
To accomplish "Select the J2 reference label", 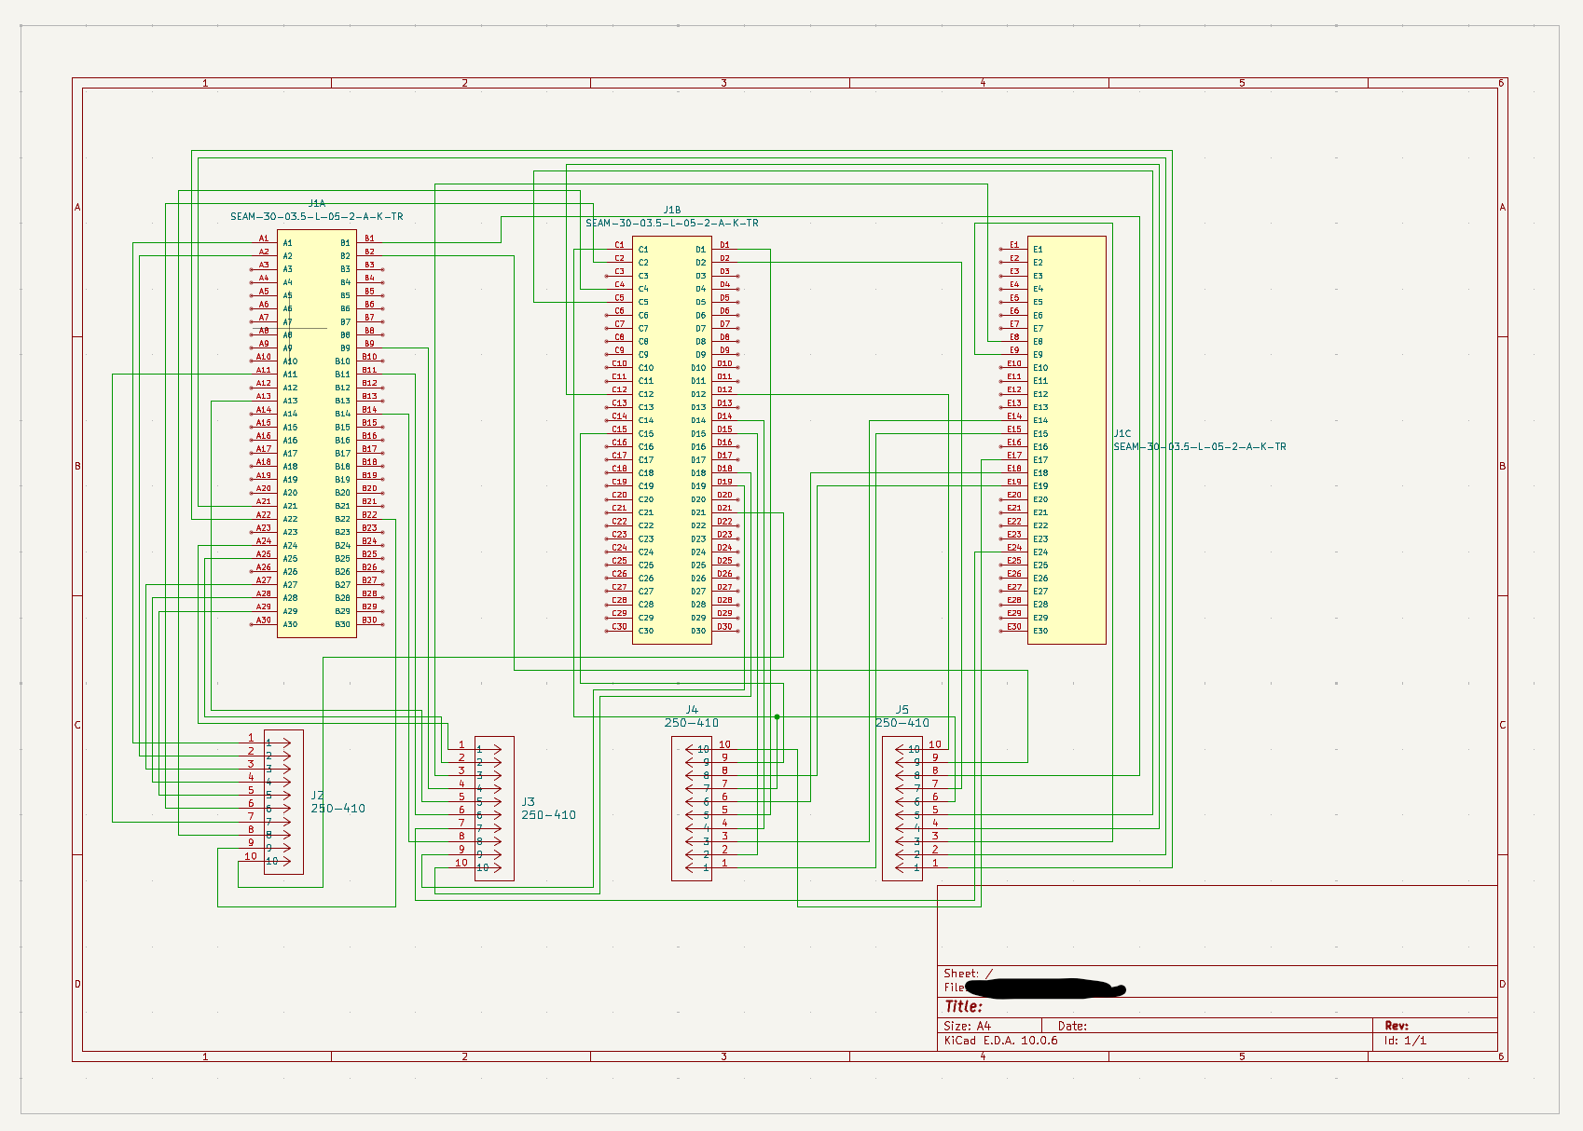I will click(318, 796).
